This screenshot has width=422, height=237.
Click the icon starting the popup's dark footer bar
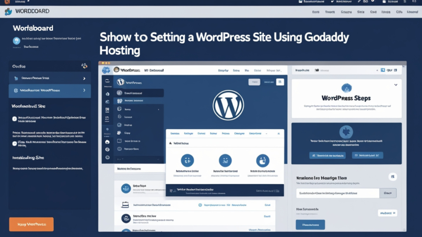click(171, 191)
